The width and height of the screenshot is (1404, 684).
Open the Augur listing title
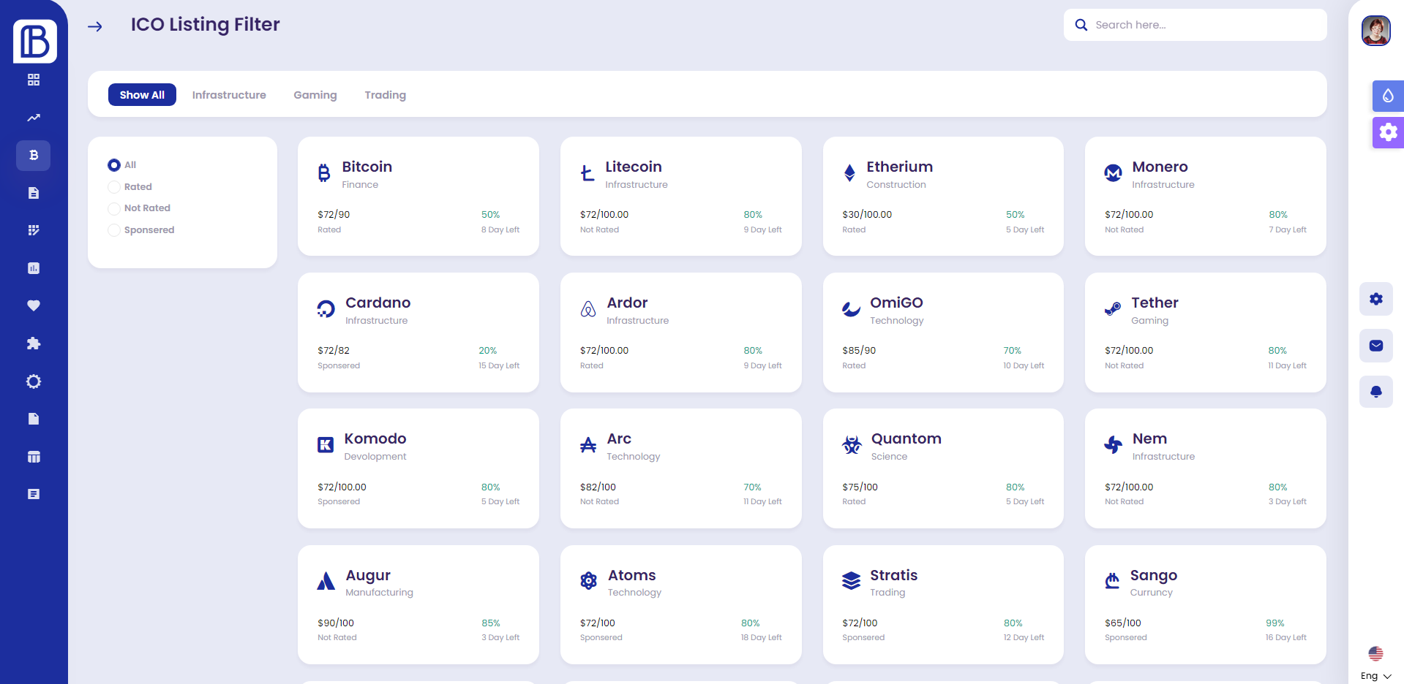(368, 575)
